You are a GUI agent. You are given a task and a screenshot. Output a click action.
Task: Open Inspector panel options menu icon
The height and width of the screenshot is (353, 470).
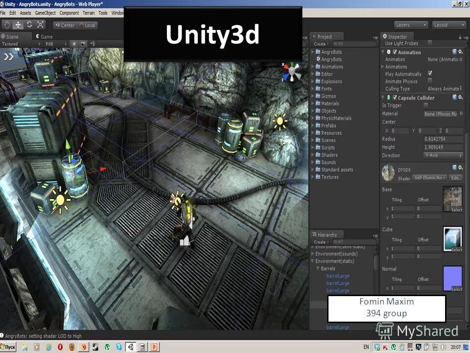(x=466, y=37)
